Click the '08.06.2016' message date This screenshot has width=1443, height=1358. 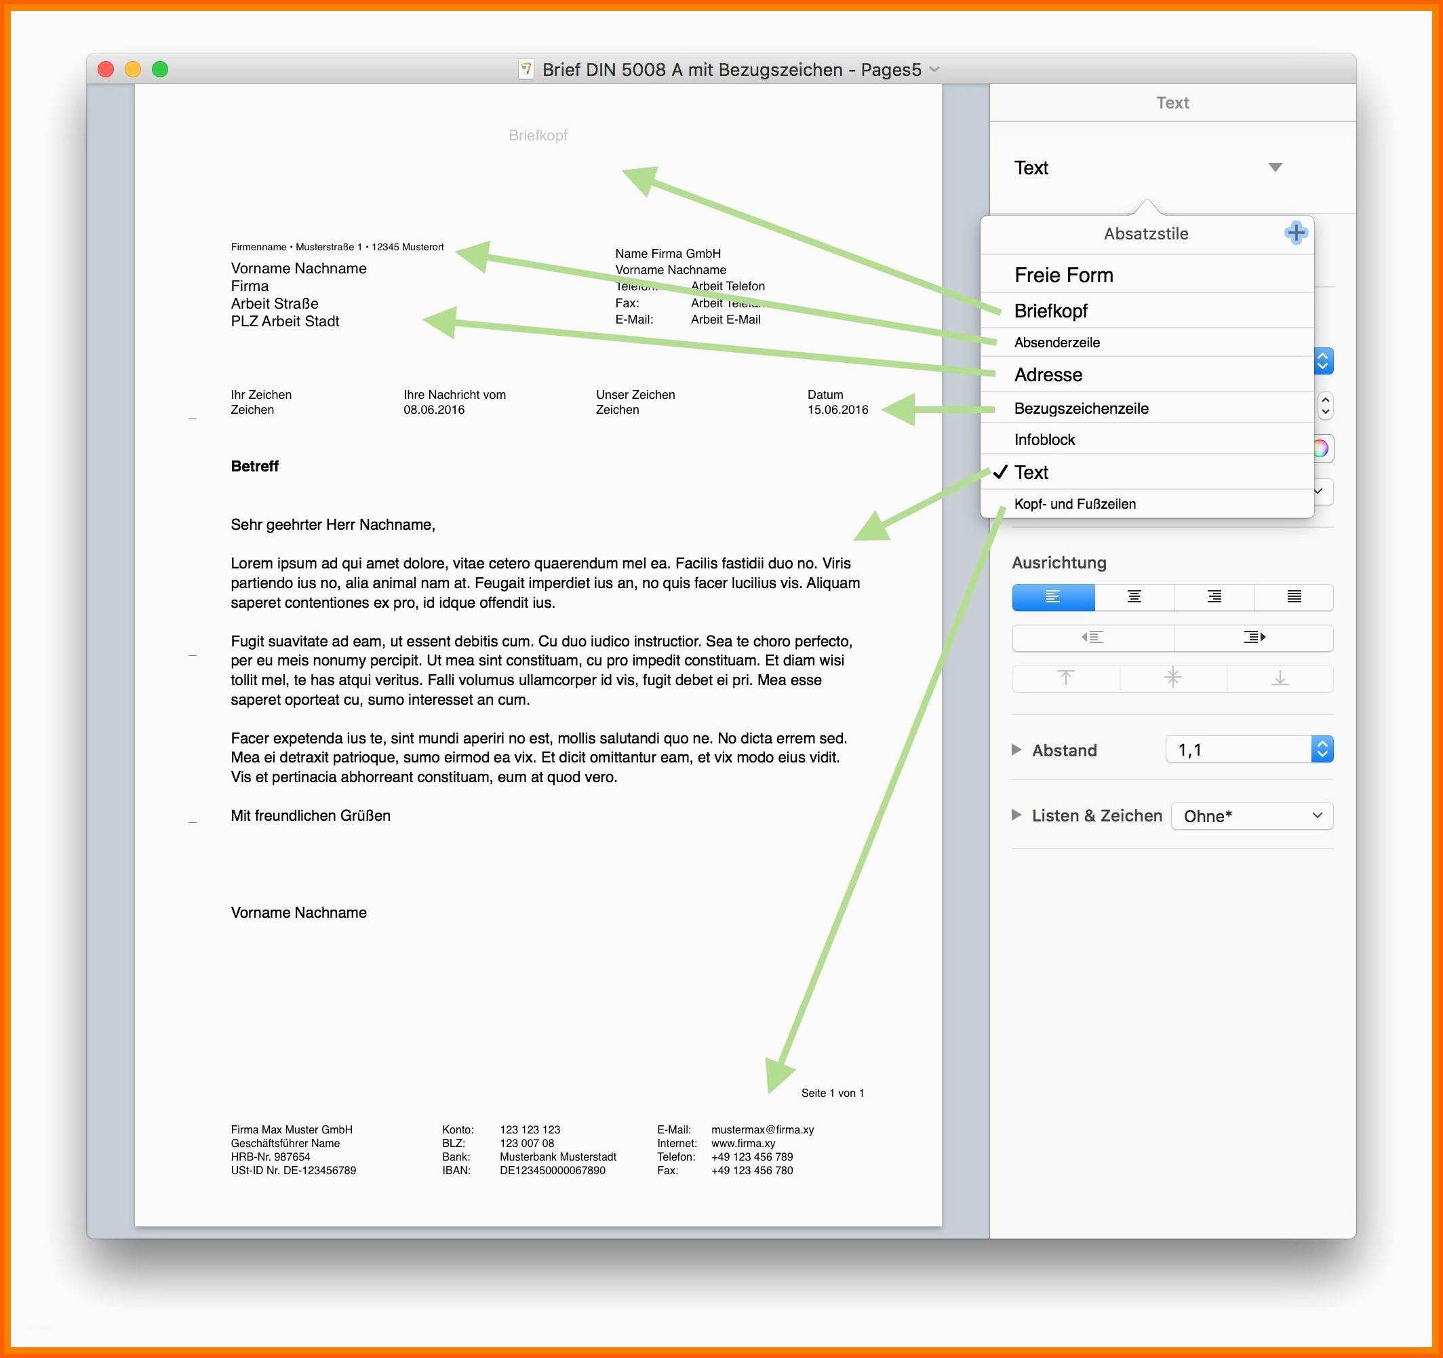tap(434, 410)
